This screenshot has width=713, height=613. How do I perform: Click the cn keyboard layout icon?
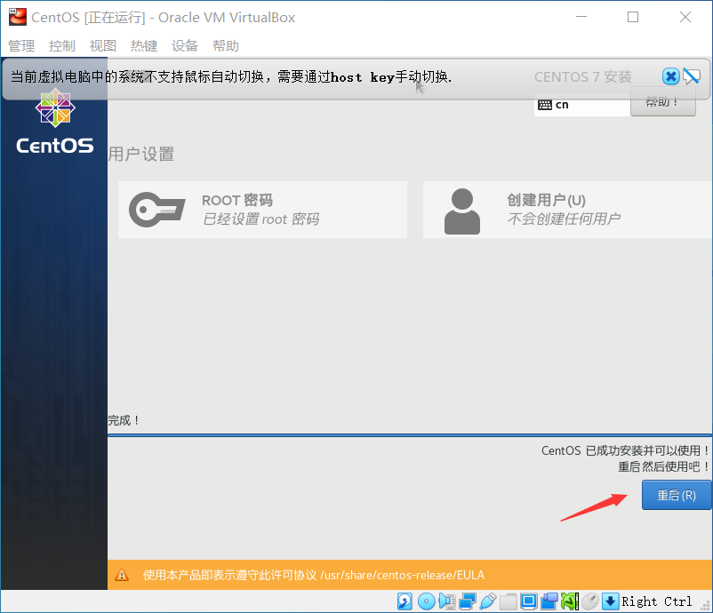click(x=545, y=105)
